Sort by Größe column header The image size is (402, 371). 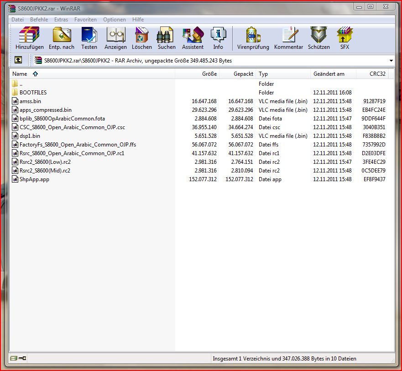(197, 74)
